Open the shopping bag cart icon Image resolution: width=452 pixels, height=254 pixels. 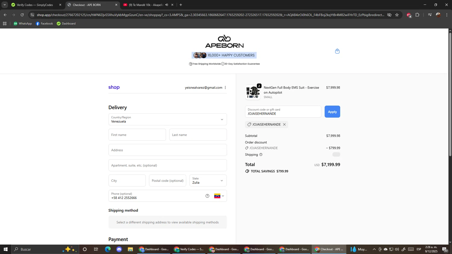(337, 51)
